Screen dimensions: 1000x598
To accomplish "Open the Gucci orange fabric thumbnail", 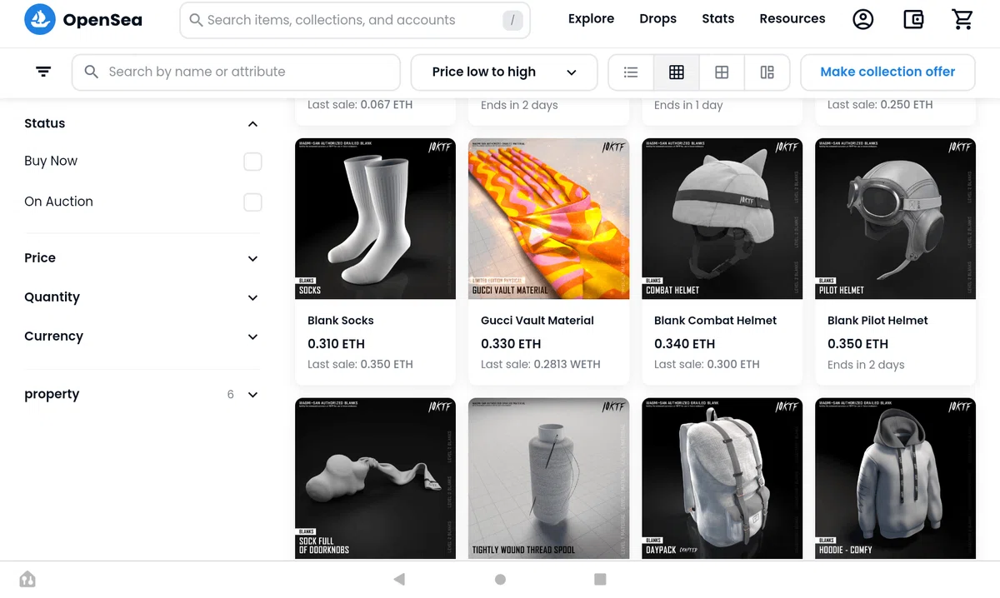I will coord(548,219).
